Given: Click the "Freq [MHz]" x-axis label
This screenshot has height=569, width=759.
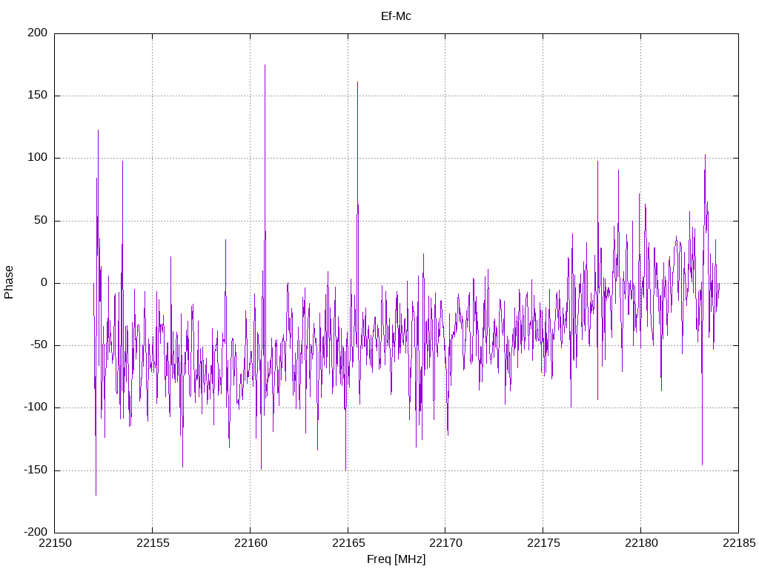Looking at the screenshot, I should [396, 559].
